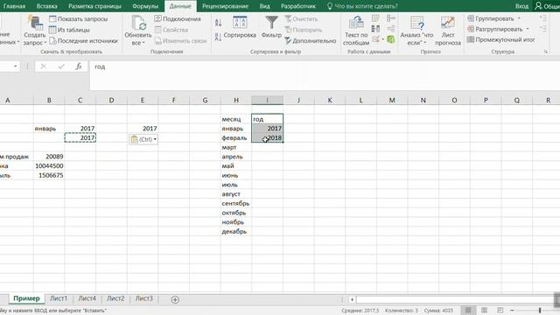Open the Формулы tab
This screenshot has height=315, width=560.
(x=145, y=6)
